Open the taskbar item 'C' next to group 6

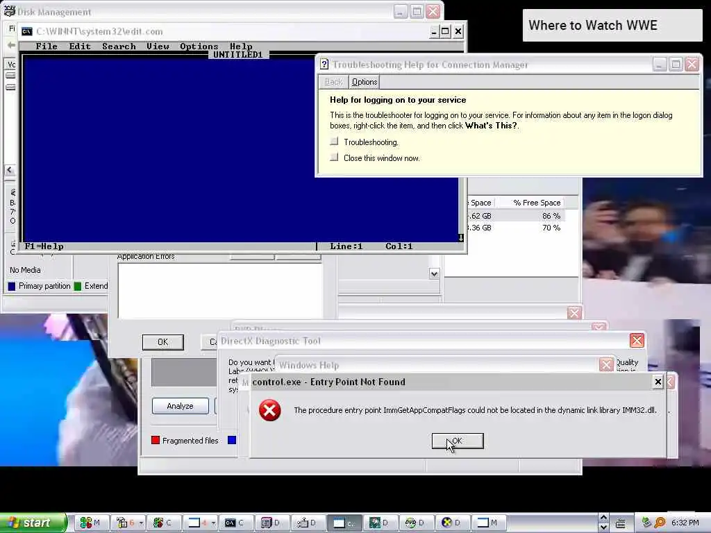click(163, 523)
